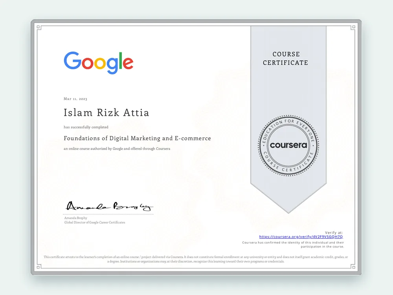The height and width of the screenshot is (295, 393).
Task: Select the name Islam Rizk Attia
Action: pyautogui.click(x=106, y=112)
